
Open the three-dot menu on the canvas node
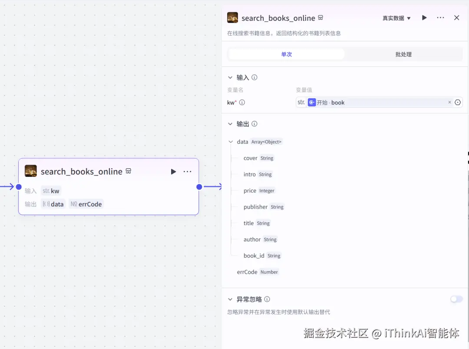coord(187,171)
